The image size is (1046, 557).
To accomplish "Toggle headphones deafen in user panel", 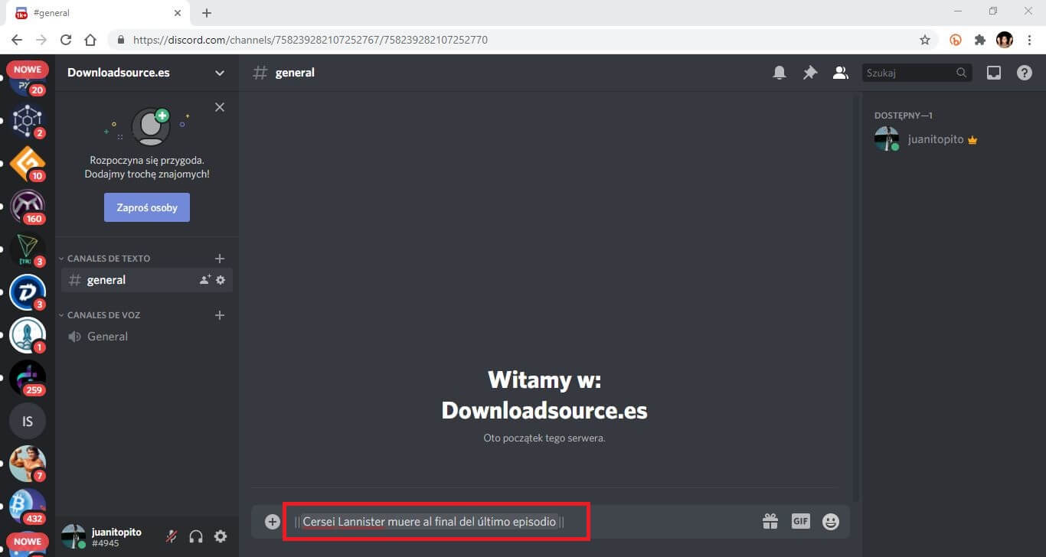I will pyautogui.click(x=196, y=536).
